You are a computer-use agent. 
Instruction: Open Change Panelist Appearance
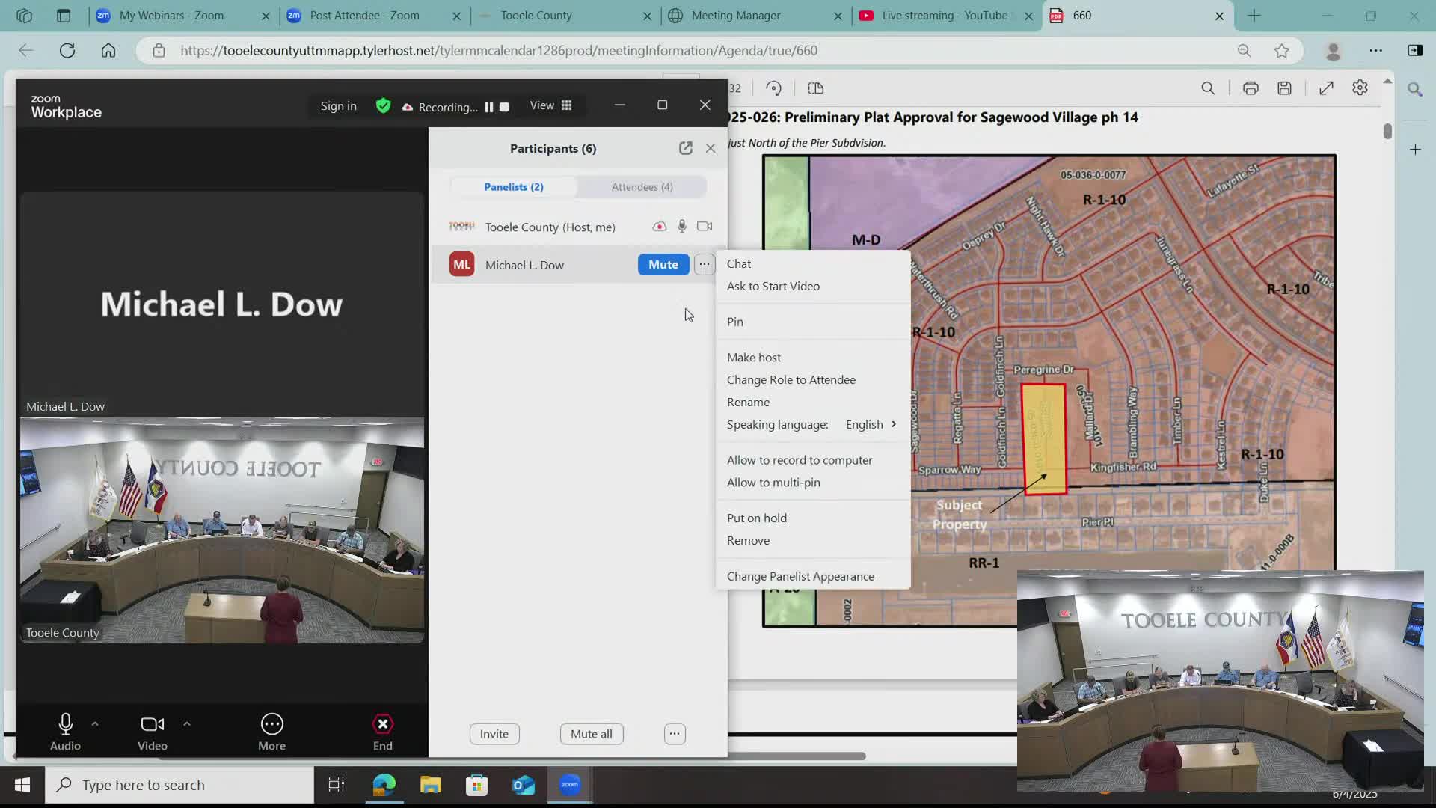coord(813,576)
